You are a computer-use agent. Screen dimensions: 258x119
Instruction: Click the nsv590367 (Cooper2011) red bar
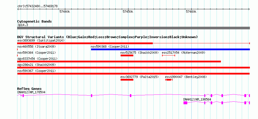[133, 74]
